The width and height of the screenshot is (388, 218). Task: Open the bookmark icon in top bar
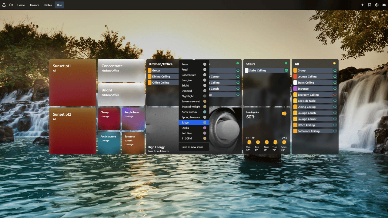click(x=370, y=5)
